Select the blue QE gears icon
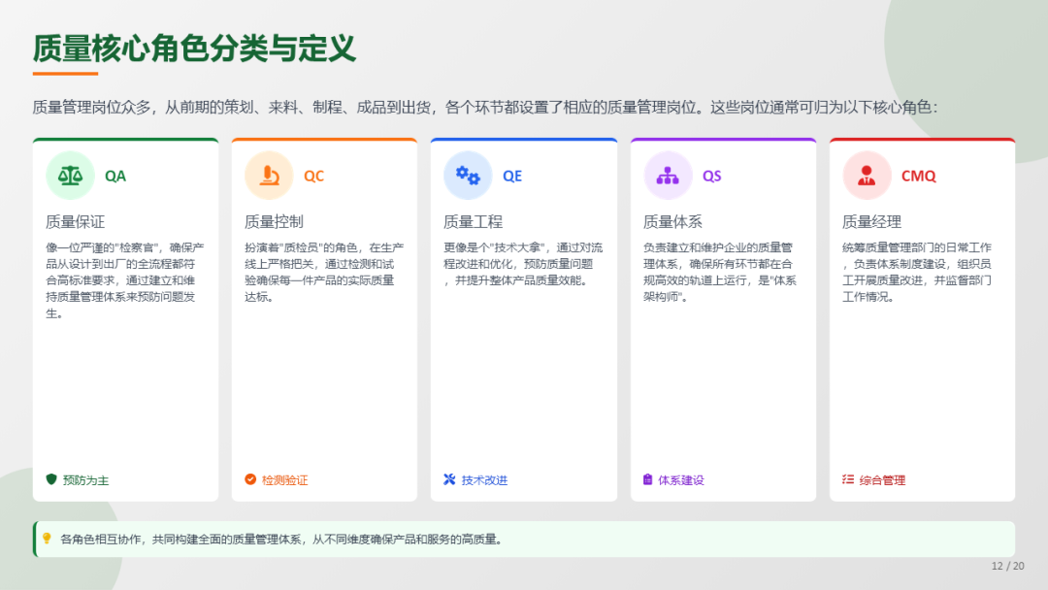The image size is (1048, 590). click(x=468, y=176)
